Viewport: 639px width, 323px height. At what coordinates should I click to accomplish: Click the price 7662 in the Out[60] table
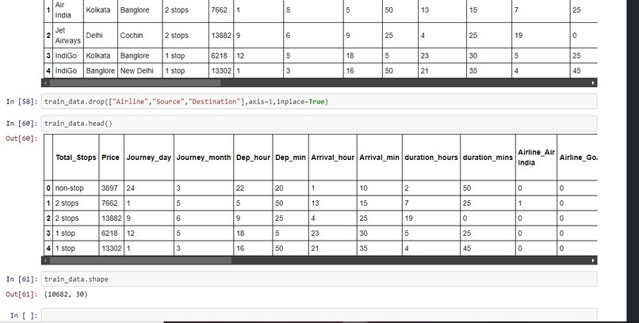click(109, 203)
